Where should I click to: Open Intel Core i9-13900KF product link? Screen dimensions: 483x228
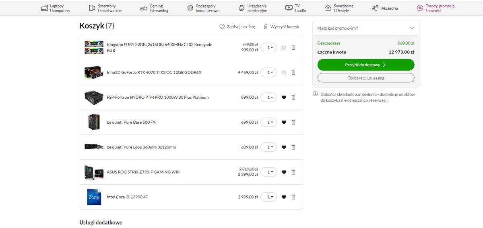(127, 197)
